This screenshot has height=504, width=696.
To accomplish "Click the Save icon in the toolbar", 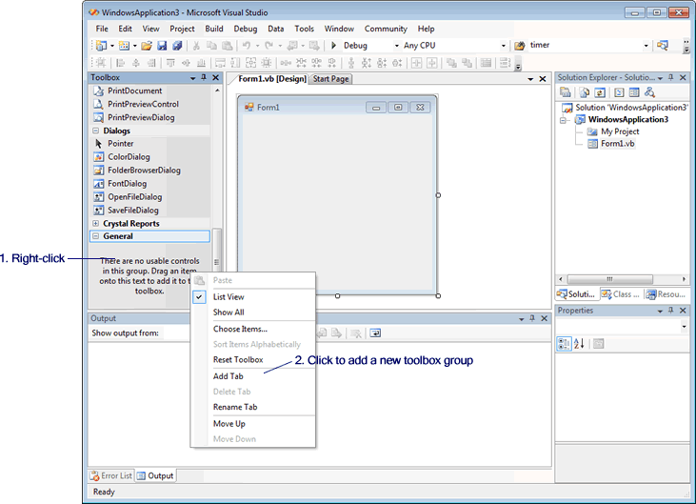I will [x=162, y=46].
